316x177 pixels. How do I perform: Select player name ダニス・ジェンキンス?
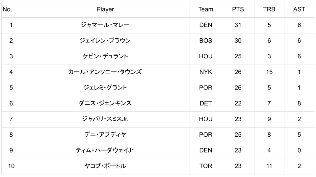coord(105,103)
